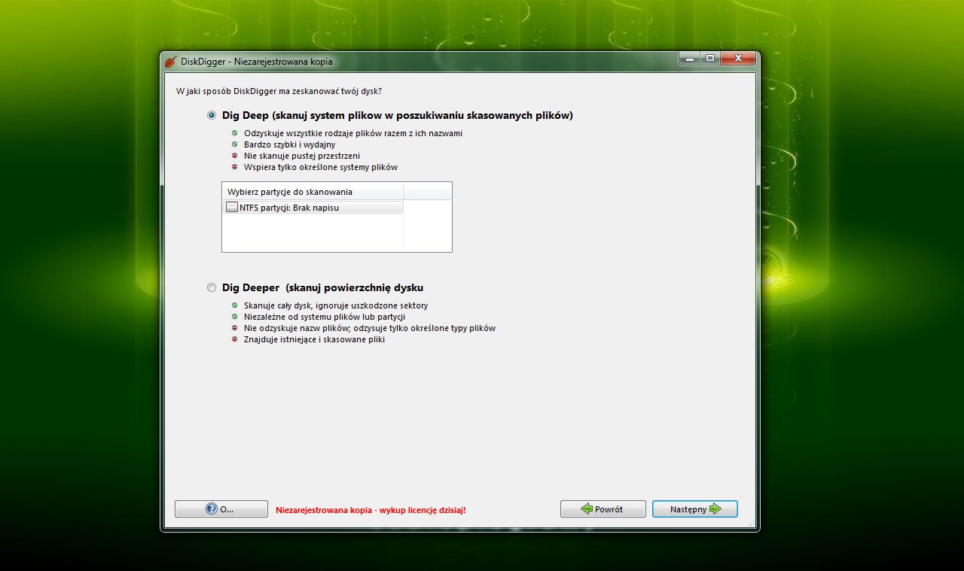
Task: Click the empty second column header in partition list
Action: click(x=427, y=191)
